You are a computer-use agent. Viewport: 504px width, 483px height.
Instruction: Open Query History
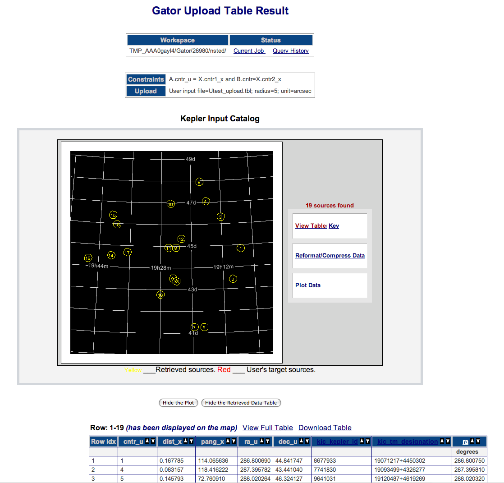[x=291, y=51]
